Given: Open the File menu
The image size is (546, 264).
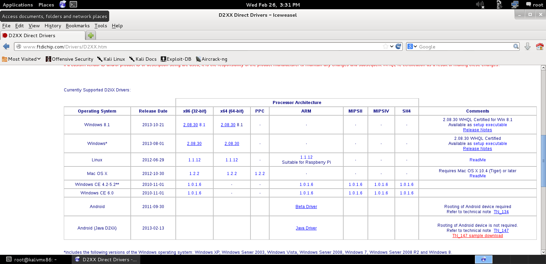Looking at the screenshot, I should coord(6,26).
